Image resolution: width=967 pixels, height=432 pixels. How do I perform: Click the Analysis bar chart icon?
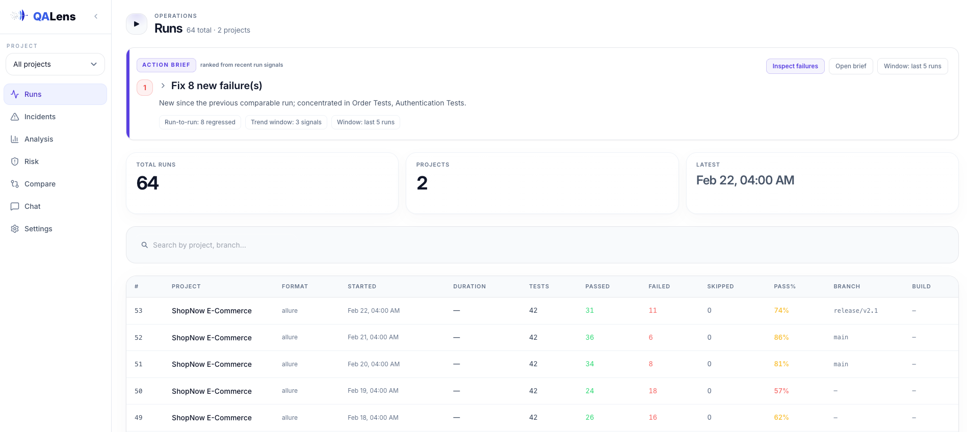(15, 139)
